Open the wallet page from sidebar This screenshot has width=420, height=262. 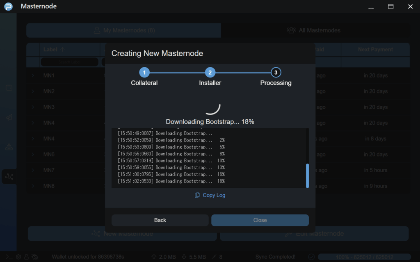pos(9,88)
